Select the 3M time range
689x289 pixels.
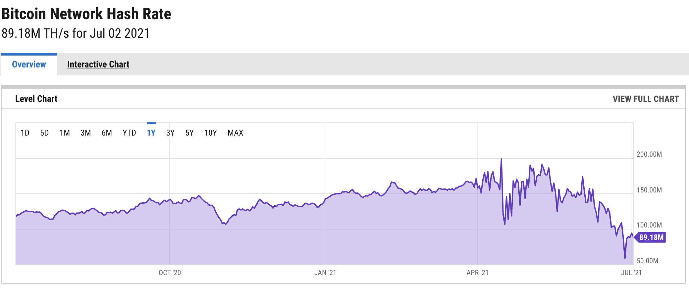tap(86, 133)
